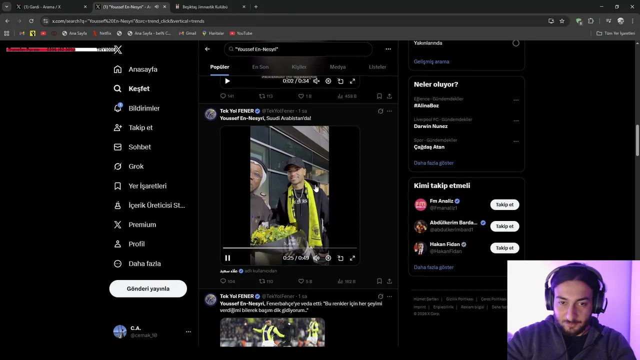The height and width of the screenshot is (360, 640).
Task: Switch to Kişiler tab
Action: (299, 67)
